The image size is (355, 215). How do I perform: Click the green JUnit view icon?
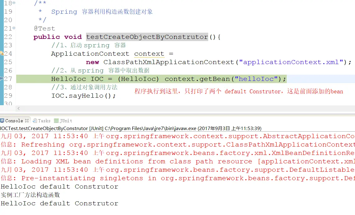click(x=56, y=121)
